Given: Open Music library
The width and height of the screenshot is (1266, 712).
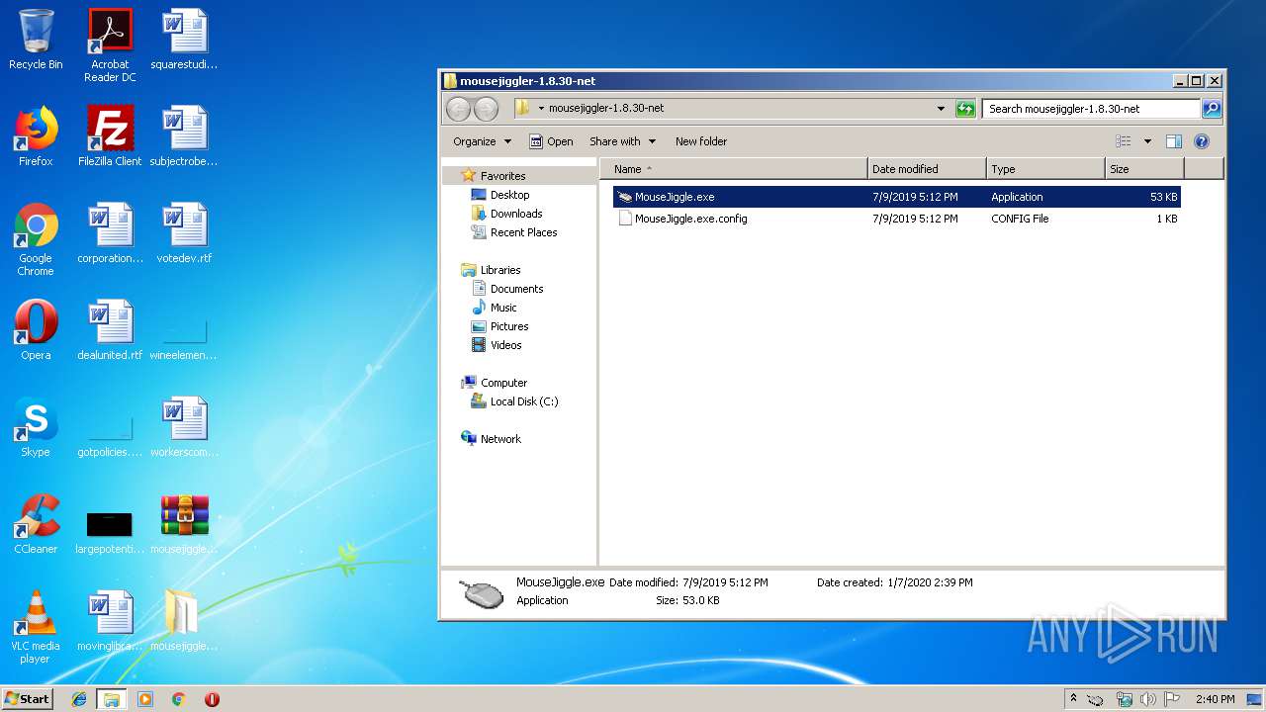Looking at the screenshot, I should [x=503, y=308].
